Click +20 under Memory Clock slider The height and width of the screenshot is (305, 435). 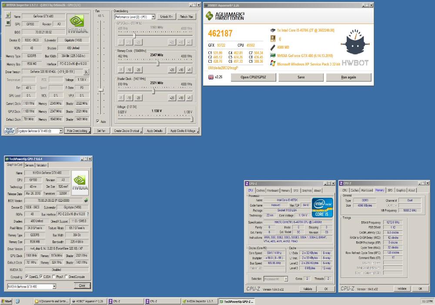(x=172, y=70)
